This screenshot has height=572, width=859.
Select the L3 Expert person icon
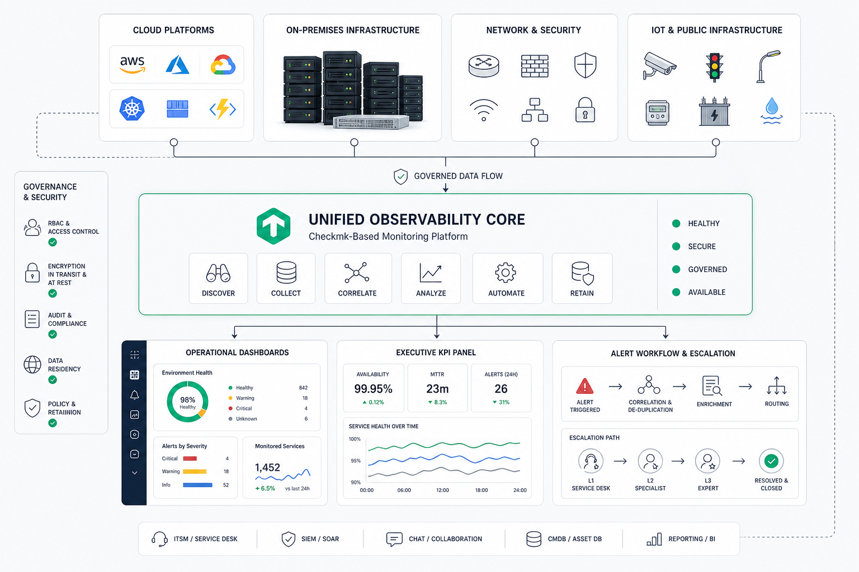tap(707, 461)
